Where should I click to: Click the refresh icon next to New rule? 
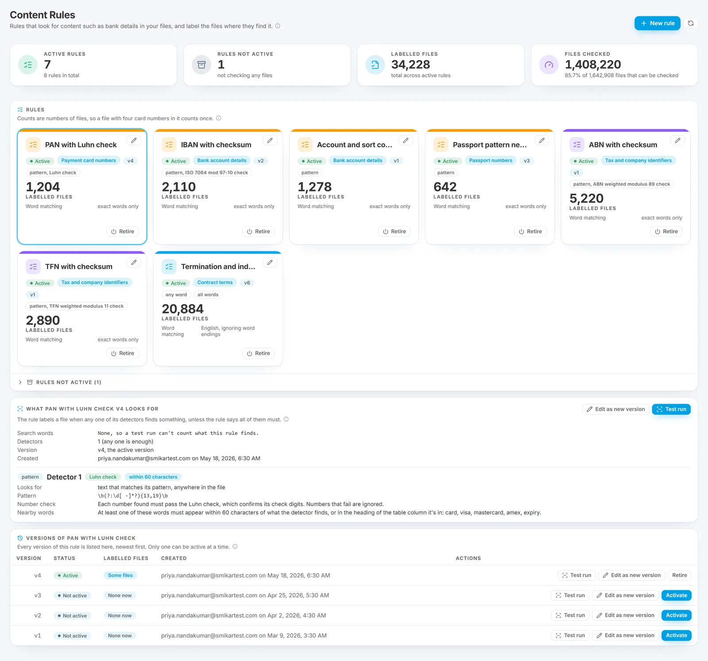(x=691, y=23)
